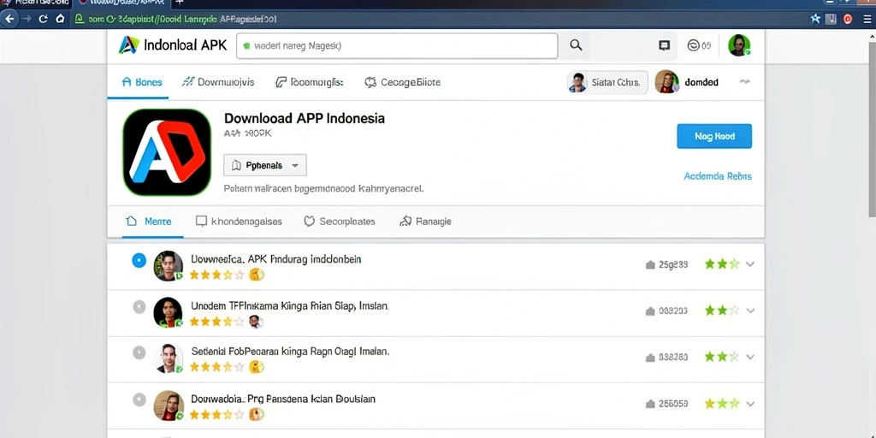Focus the site search input field
This screenshot has height=438, width=876.
point(397,46)
